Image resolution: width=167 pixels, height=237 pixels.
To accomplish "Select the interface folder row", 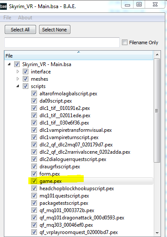I will click(x=41, y=72).
